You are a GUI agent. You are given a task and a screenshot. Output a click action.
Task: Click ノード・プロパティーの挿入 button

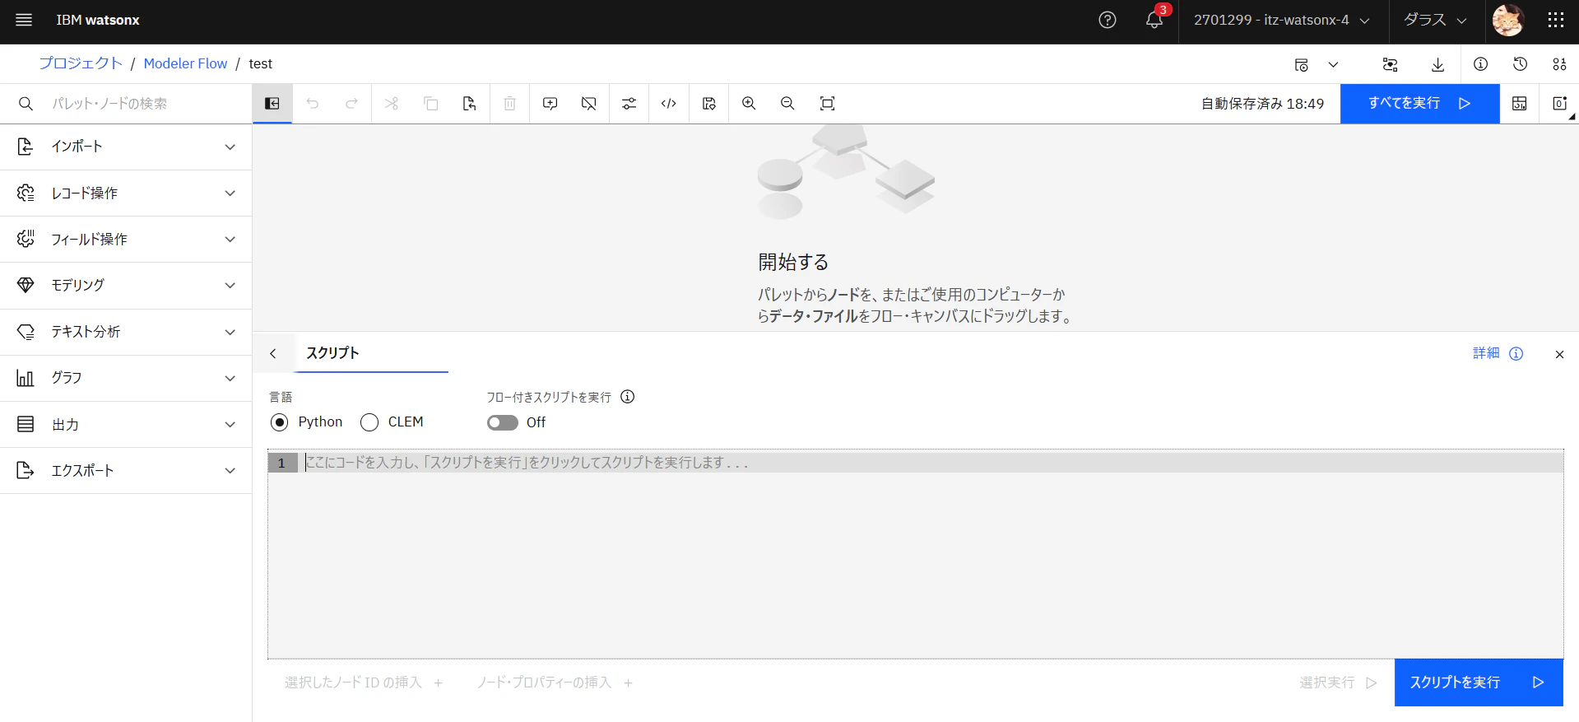[x=555, y=682]
